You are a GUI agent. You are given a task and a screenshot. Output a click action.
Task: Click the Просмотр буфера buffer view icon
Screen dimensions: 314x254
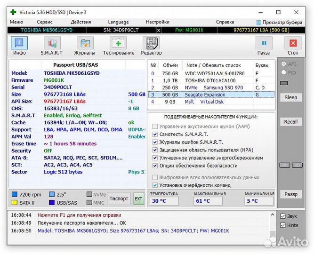(258, 22)
